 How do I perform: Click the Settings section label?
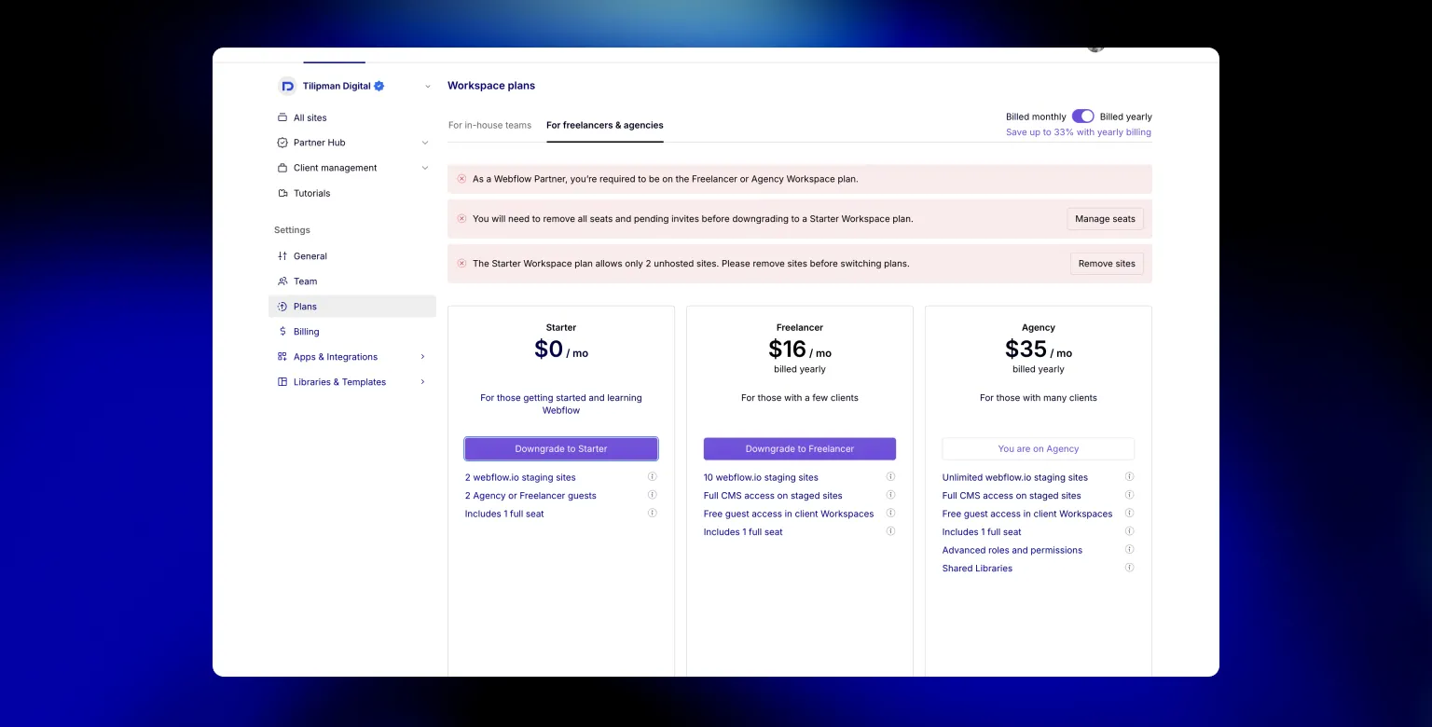pyautogui.click(x=292, y=230)
